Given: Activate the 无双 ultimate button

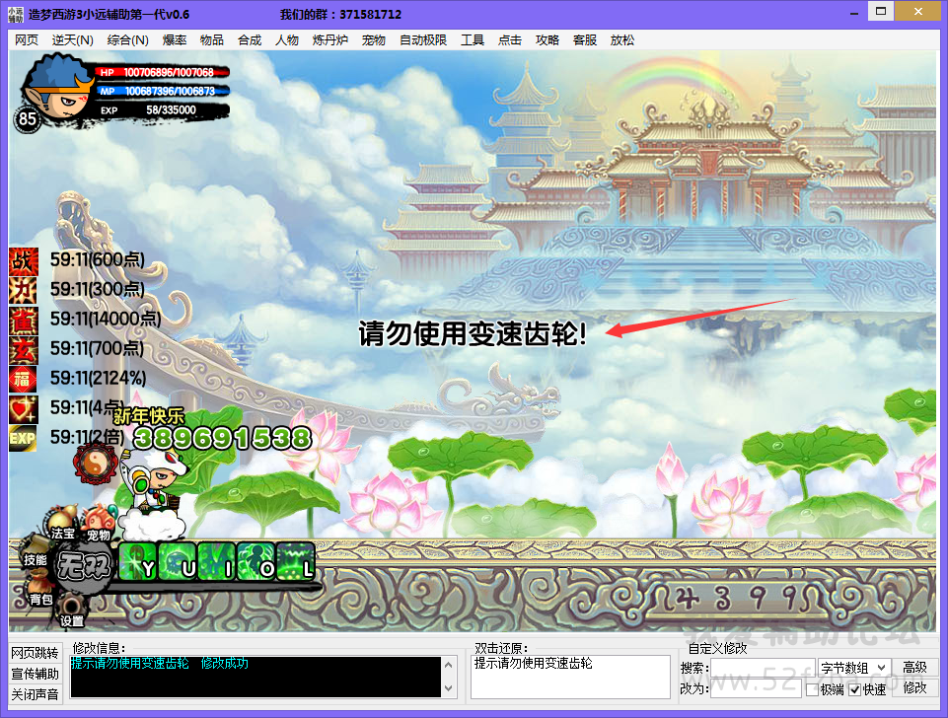Looking at the screenshot, I should [x=85, y=567].
